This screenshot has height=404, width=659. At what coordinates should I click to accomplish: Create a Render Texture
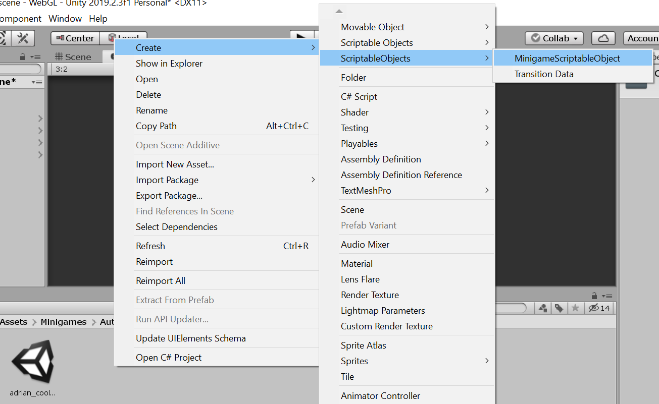[408, 295]
